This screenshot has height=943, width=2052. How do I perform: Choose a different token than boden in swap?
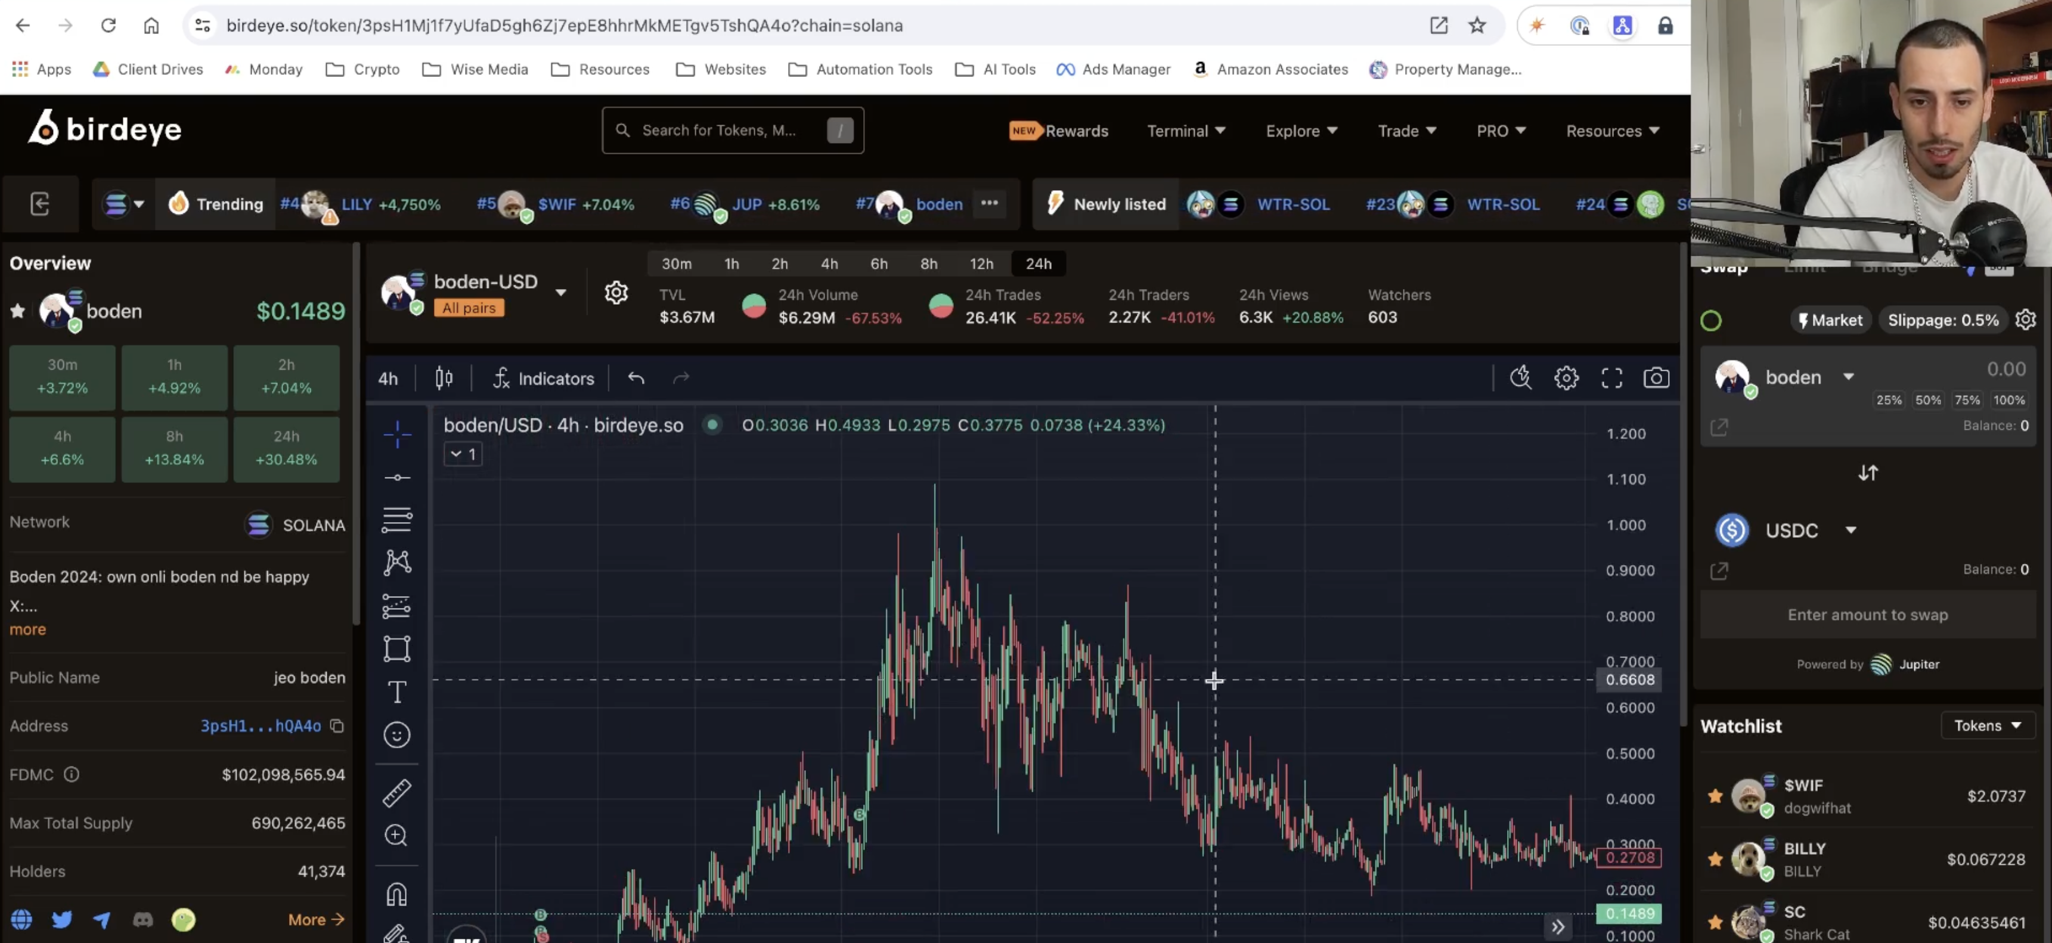[1785, 377]
